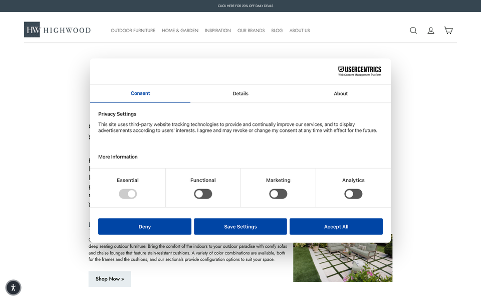Open the account profile icon

point(431,31)
